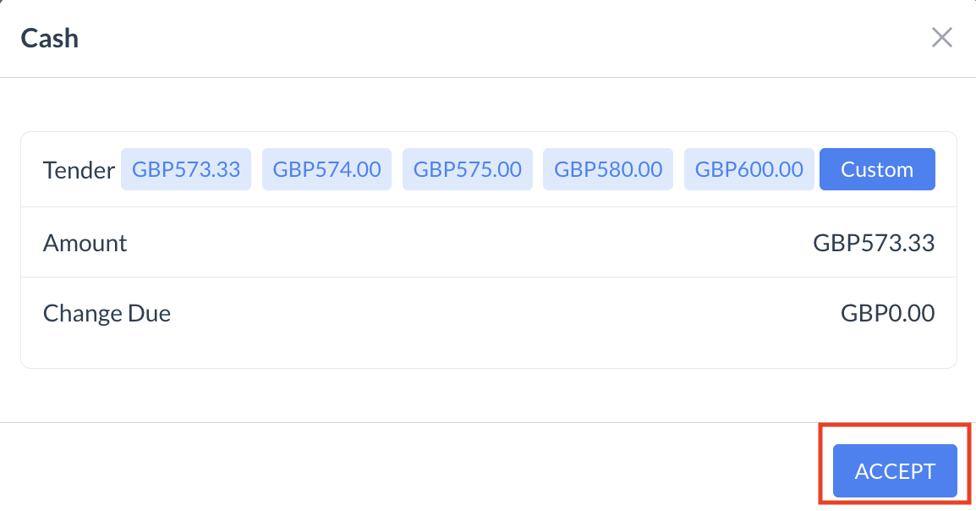The height and width of the screenshot is (511, 976).
Task: Tap the exact-amount tender chip beside Tender
Action: pos(186,169)
